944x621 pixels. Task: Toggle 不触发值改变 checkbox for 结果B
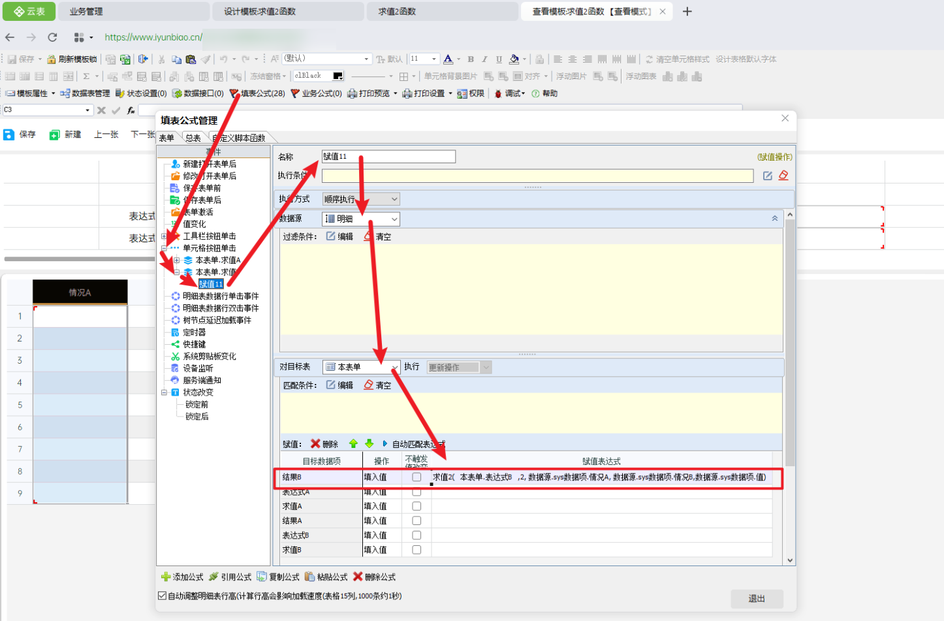coord(417,477)
